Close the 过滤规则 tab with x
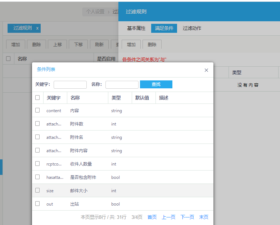Image resolution: width=280 pixels, height=225 pixels. 37,28
